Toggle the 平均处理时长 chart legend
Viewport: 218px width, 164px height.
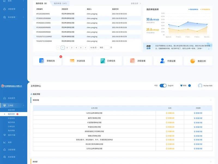205,9
